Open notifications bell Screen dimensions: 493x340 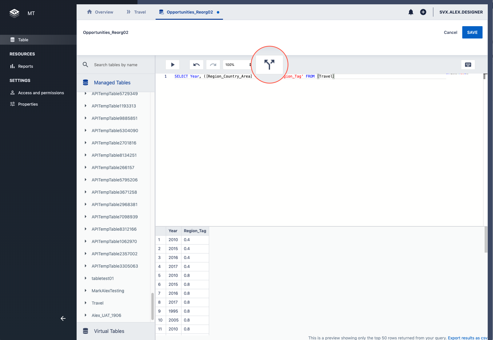411,12
